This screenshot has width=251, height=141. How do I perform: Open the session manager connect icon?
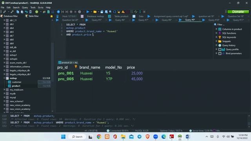tap(4, 12)
